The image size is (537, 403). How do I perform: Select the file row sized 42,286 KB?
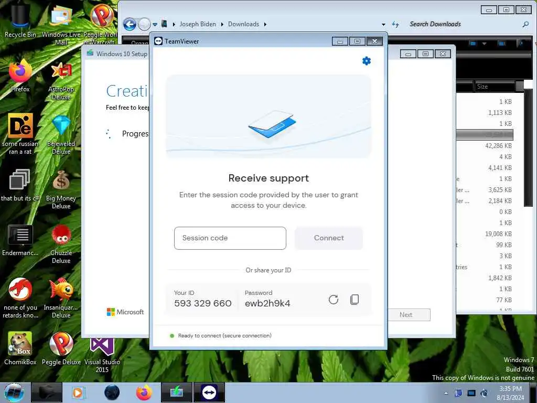tap(485, 146)
